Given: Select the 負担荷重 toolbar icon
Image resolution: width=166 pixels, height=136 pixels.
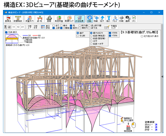Looking at the screenshot, I should click(x=59, y=19).
